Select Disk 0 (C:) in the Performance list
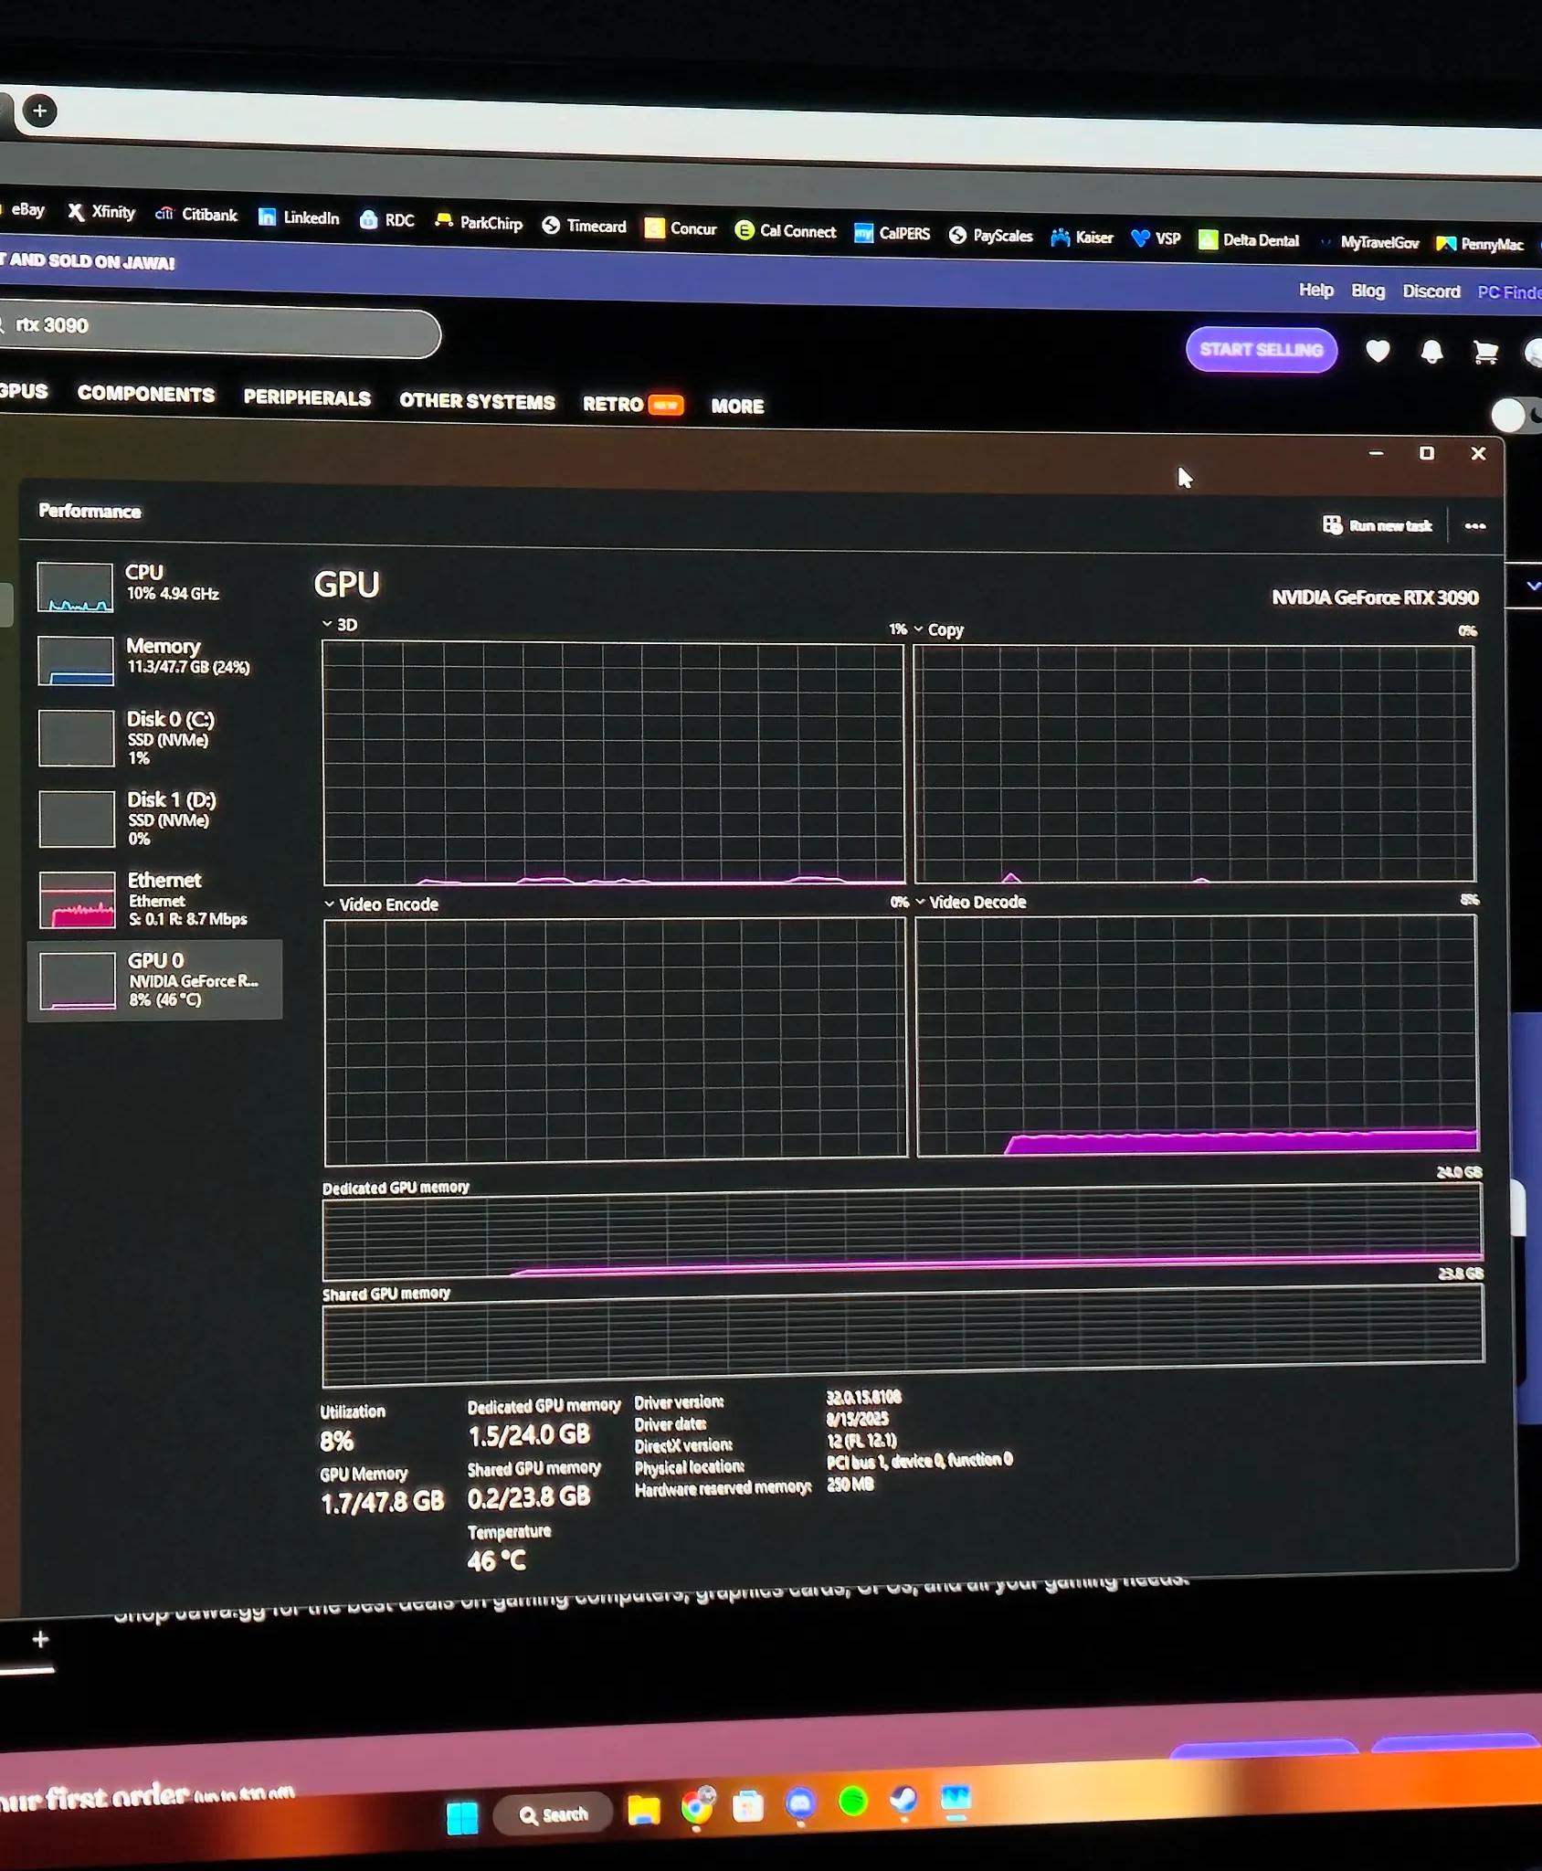 155,737
